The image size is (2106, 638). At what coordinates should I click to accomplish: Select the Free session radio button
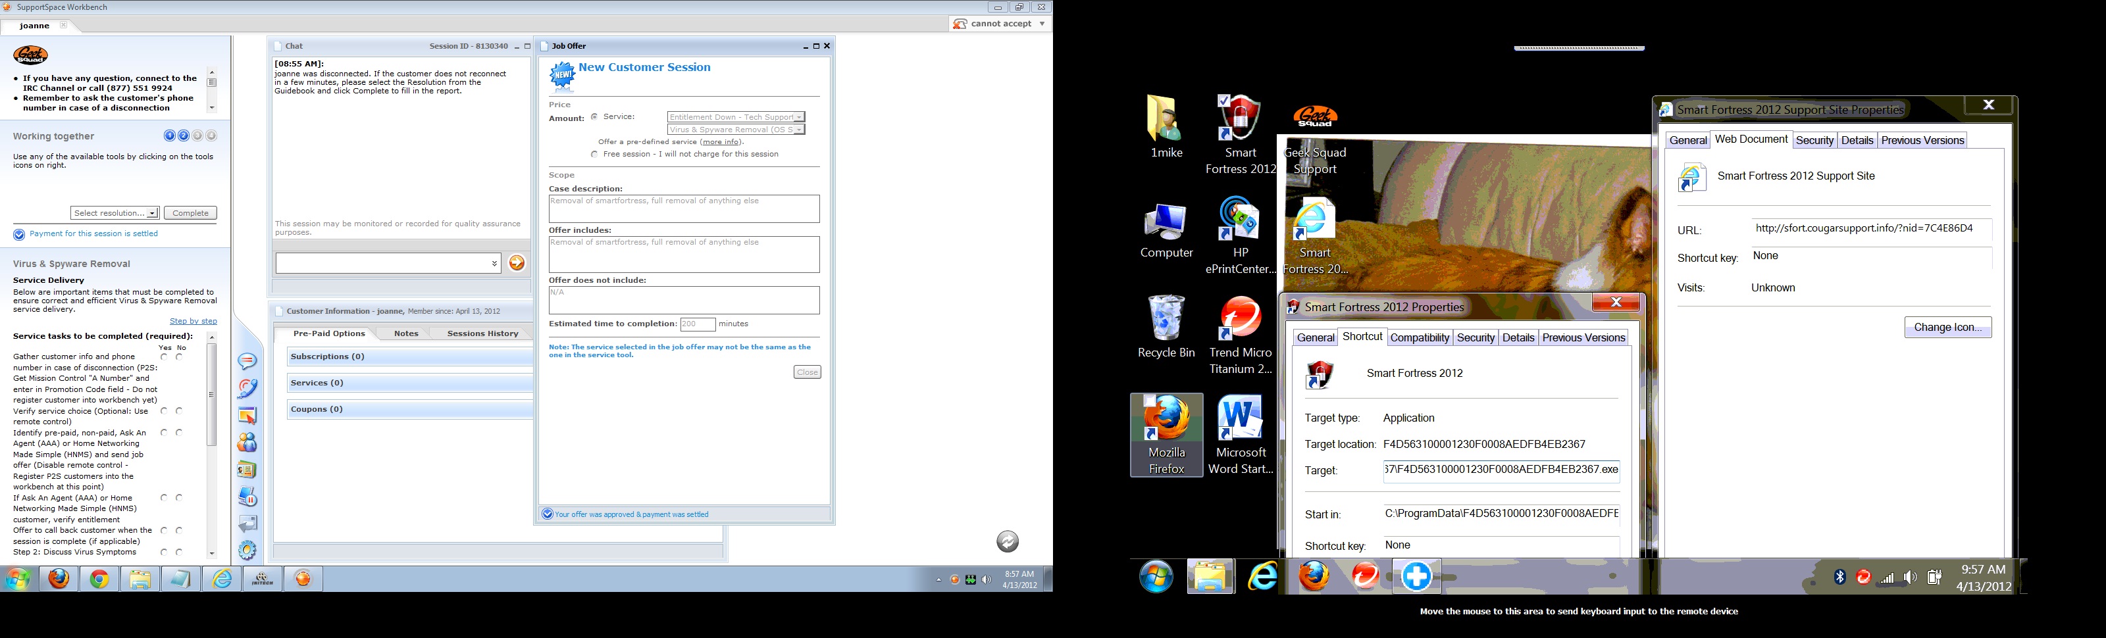point(594,155)
